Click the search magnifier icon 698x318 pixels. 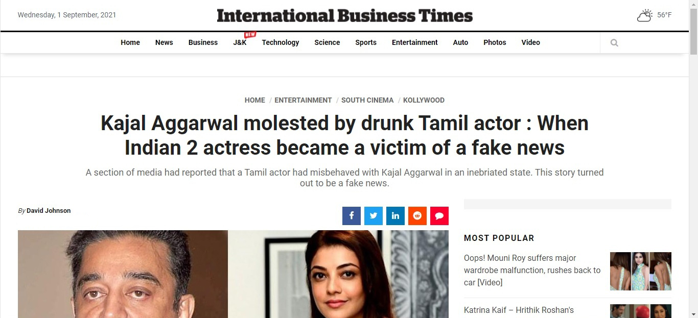click(614, 43)
